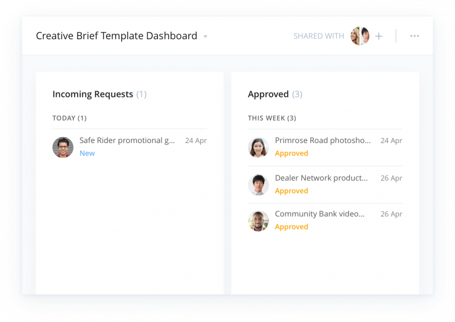Click the Incoming Requests widget heading
This screenshot has width=455, height=322.
(x=93, y=94)
